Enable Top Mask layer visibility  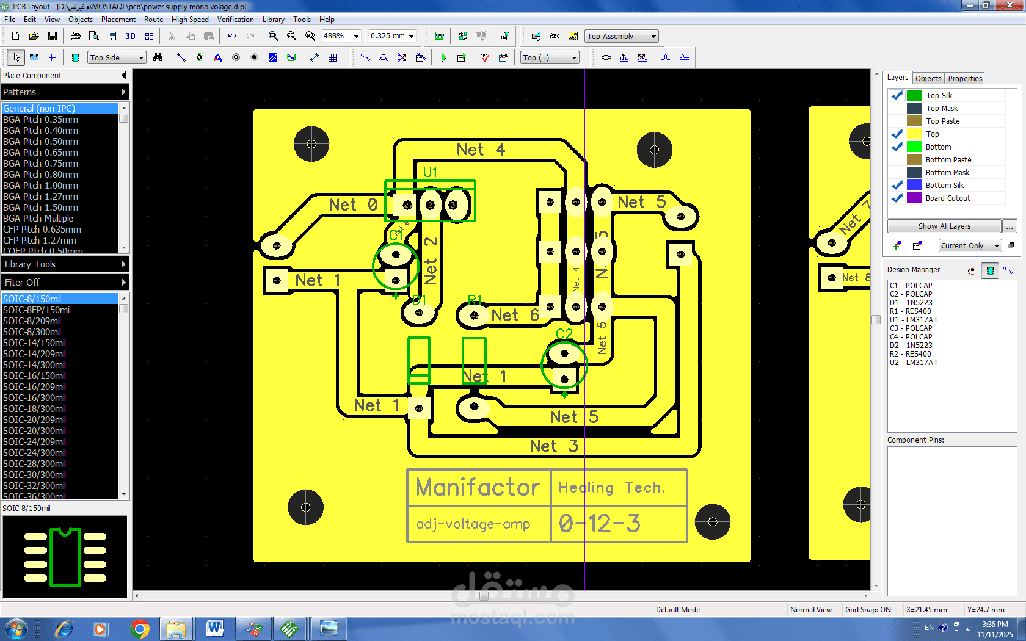[897, 108]
